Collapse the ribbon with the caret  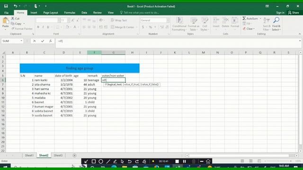pyautogui.click(x=300, y=34)
